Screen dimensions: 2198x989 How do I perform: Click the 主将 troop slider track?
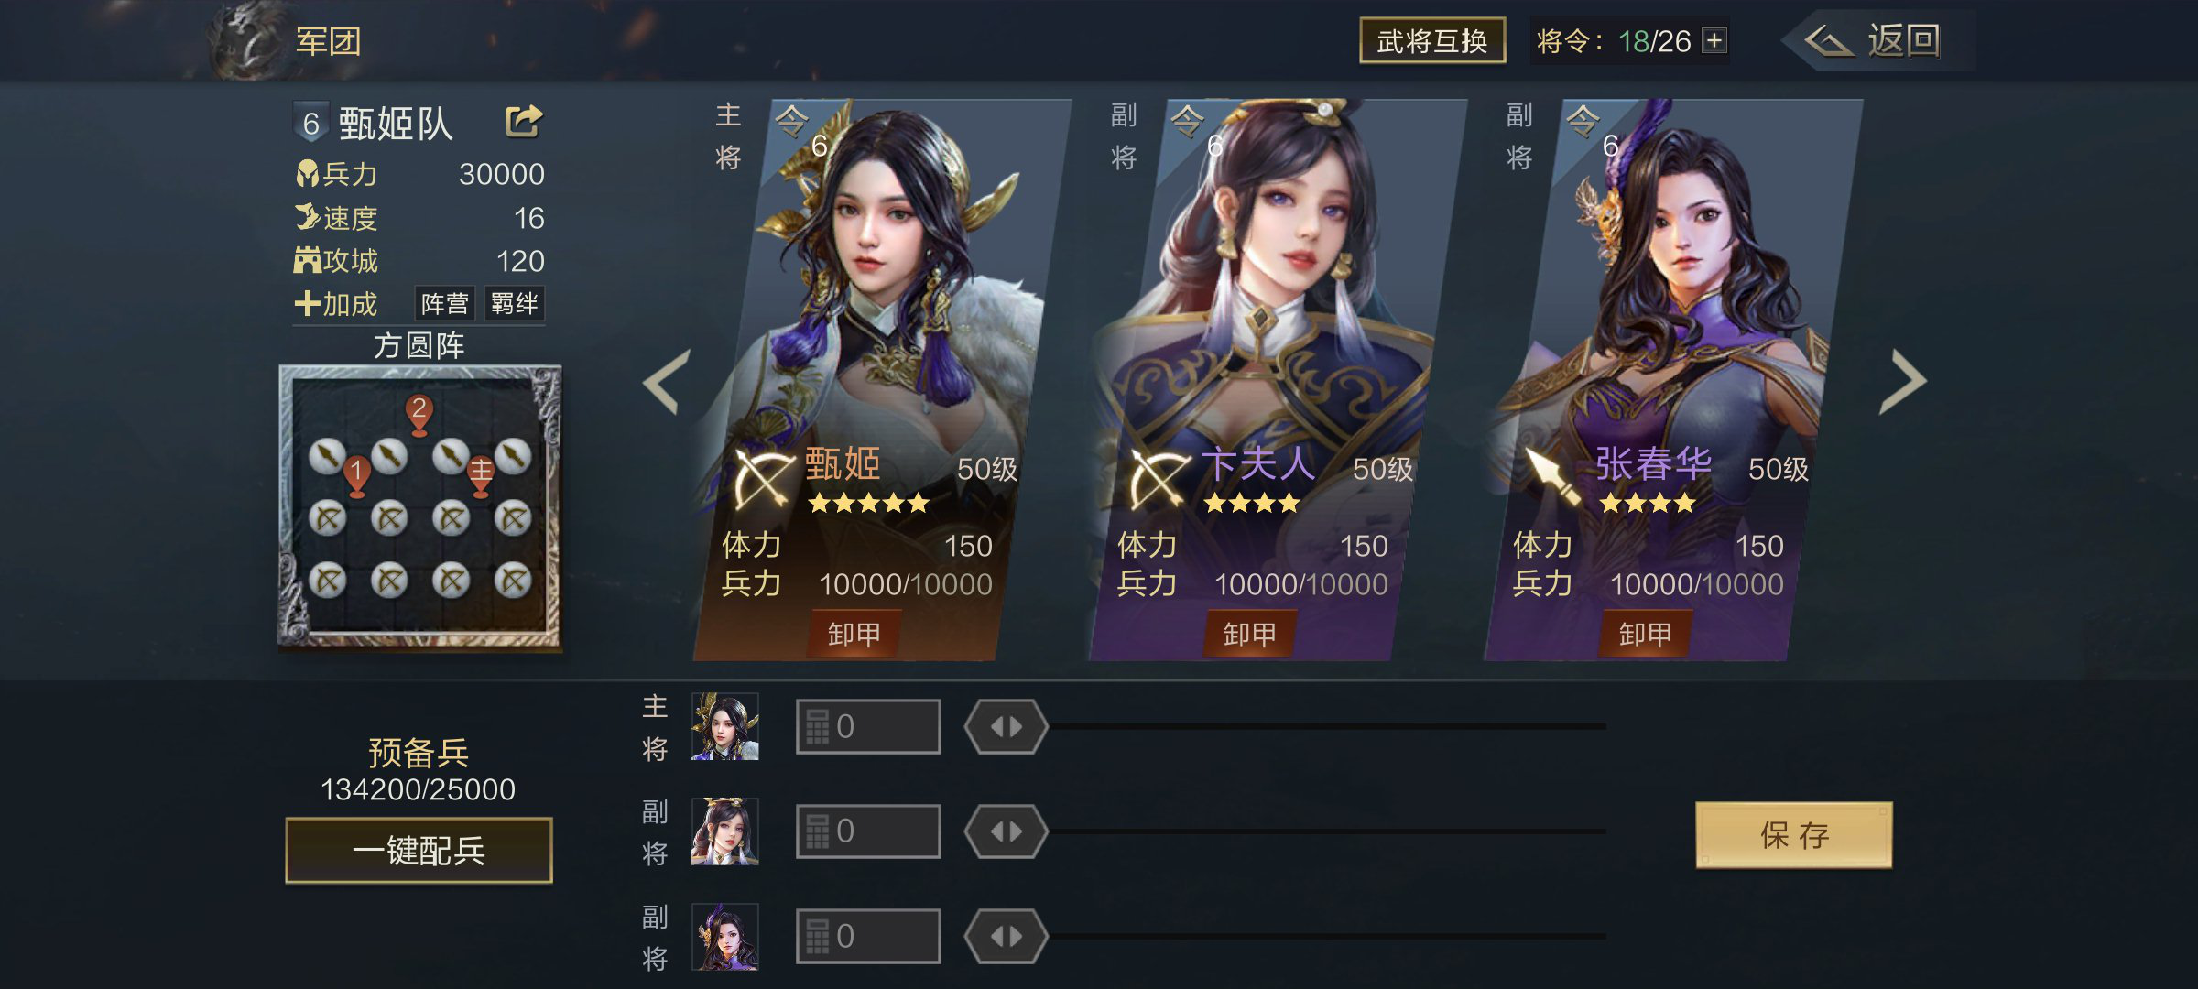pyautogui.click(x=1327, y=727)
